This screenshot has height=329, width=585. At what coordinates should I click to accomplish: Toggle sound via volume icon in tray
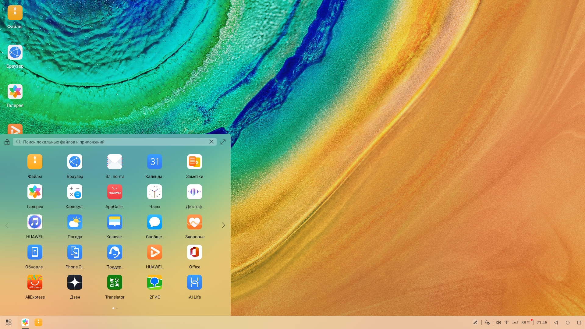498,322
